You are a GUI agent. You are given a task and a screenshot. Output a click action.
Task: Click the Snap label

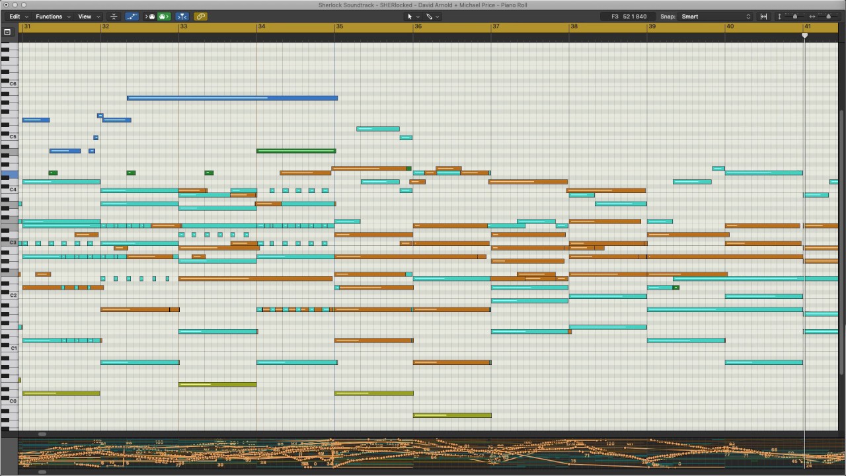click(668, 17)
